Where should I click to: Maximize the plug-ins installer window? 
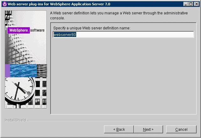coord(191,4)
